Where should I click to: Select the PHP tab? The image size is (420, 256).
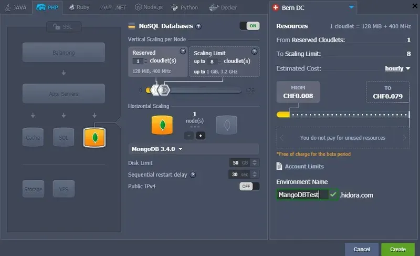click(x=47, y=7)
